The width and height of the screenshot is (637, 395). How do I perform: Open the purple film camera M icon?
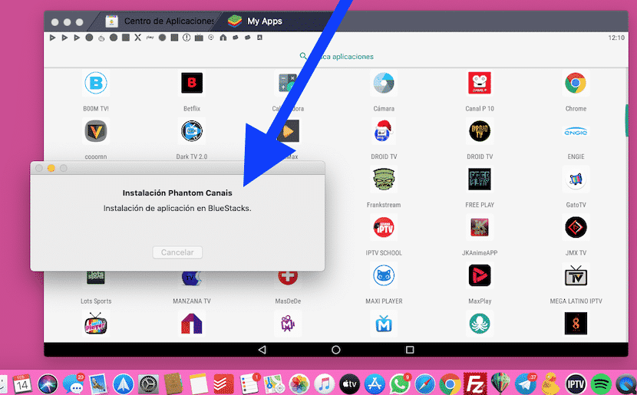[x=288, y=324]
